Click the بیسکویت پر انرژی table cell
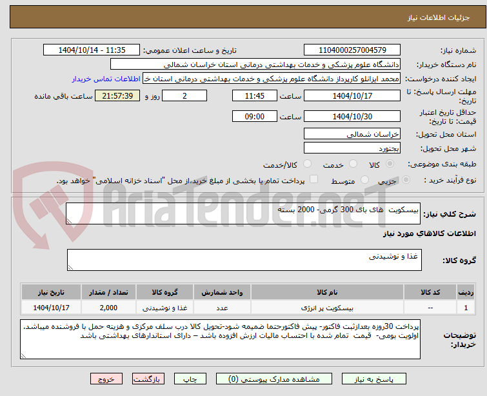This screenshot has width=487, height=396. (x=327, y=308)
